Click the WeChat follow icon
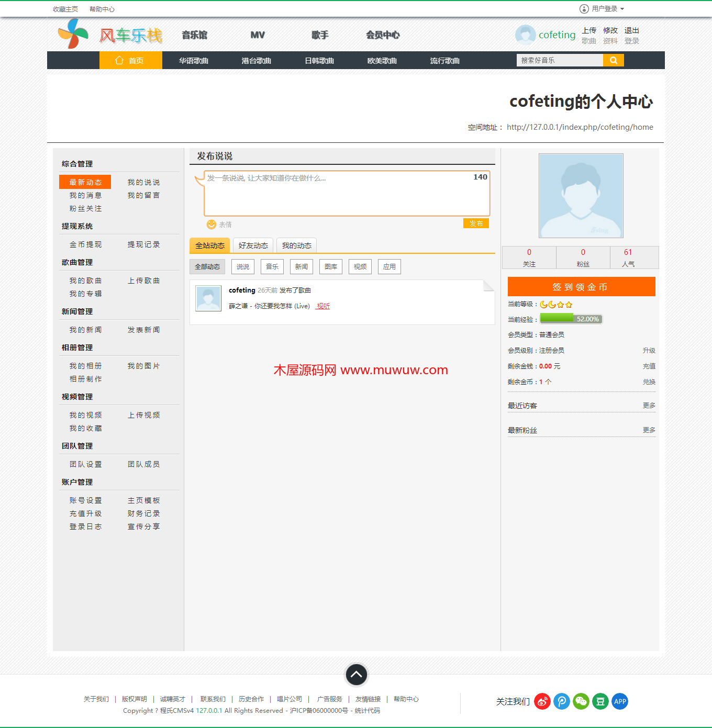This screenshot has width=712, height=728. pyautogui.click(x=581, y=701)
